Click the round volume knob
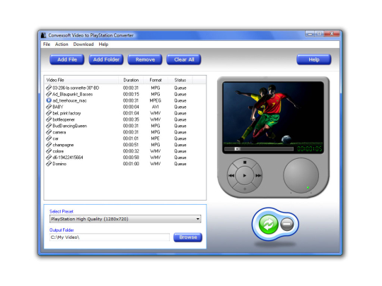This screenshot has height=286, width=382. point(301,176)
